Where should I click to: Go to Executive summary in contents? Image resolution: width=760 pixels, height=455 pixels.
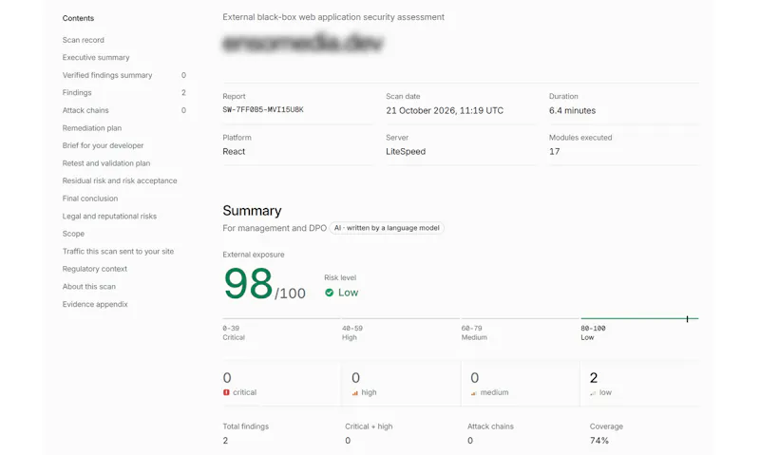96,57
